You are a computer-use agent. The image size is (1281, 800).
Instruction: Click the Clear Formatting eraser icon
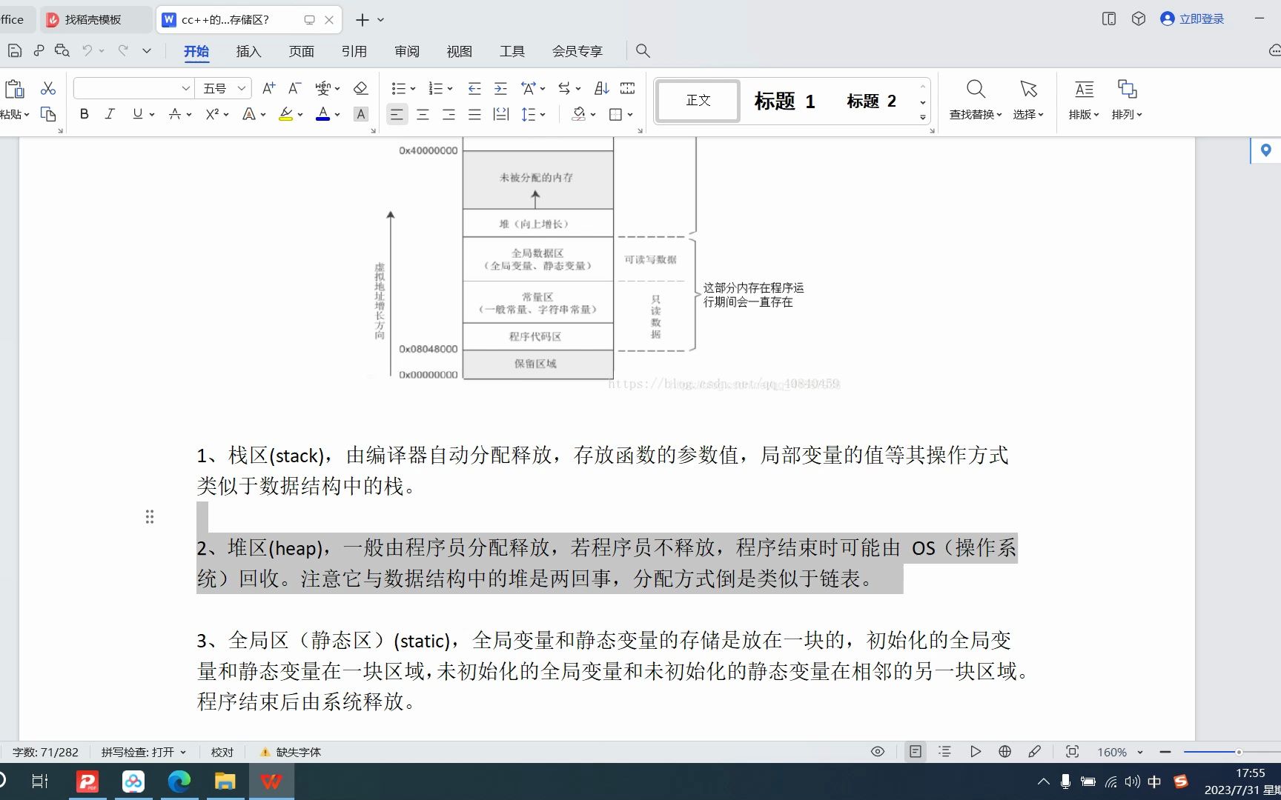360,88
